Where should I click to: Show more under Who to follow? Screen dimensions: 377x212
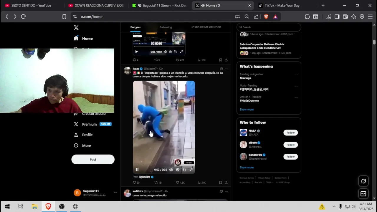coord(247,168)
